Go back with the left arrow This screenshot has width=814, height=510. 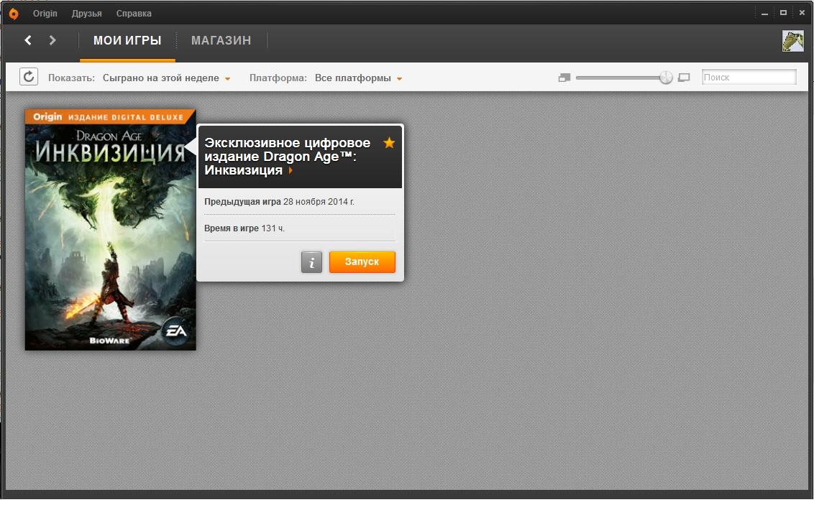click(x=28, y=40)
